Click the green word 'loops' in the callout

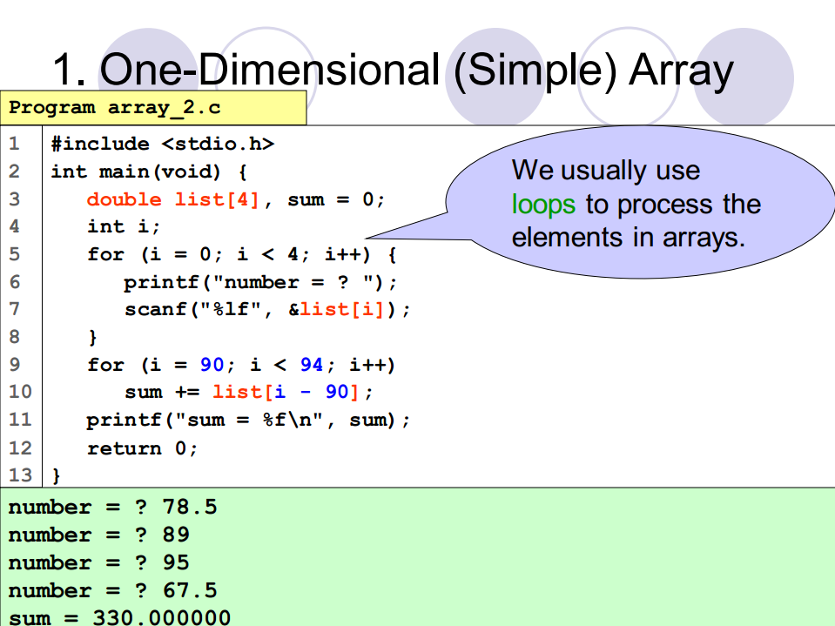coord(543,205)
